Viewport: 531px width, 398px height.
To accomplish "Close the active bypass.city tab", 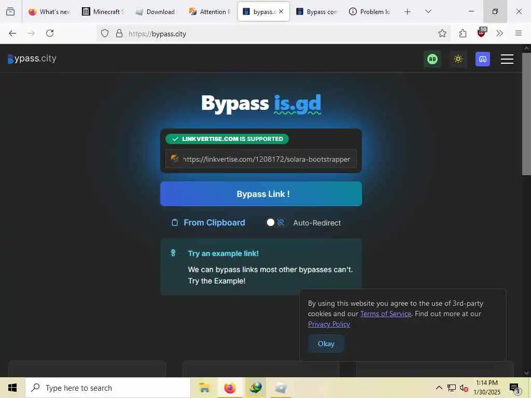I will pos(281,11).
